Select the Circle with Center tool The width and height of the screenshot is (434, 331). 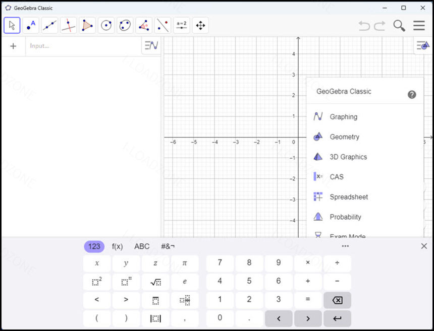click(x=106, y=25)
